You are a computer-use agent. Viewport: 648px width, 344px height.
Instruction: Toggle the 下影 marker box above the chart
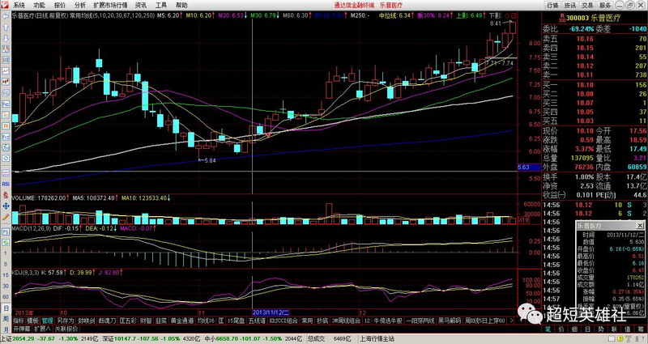[497, 15]
